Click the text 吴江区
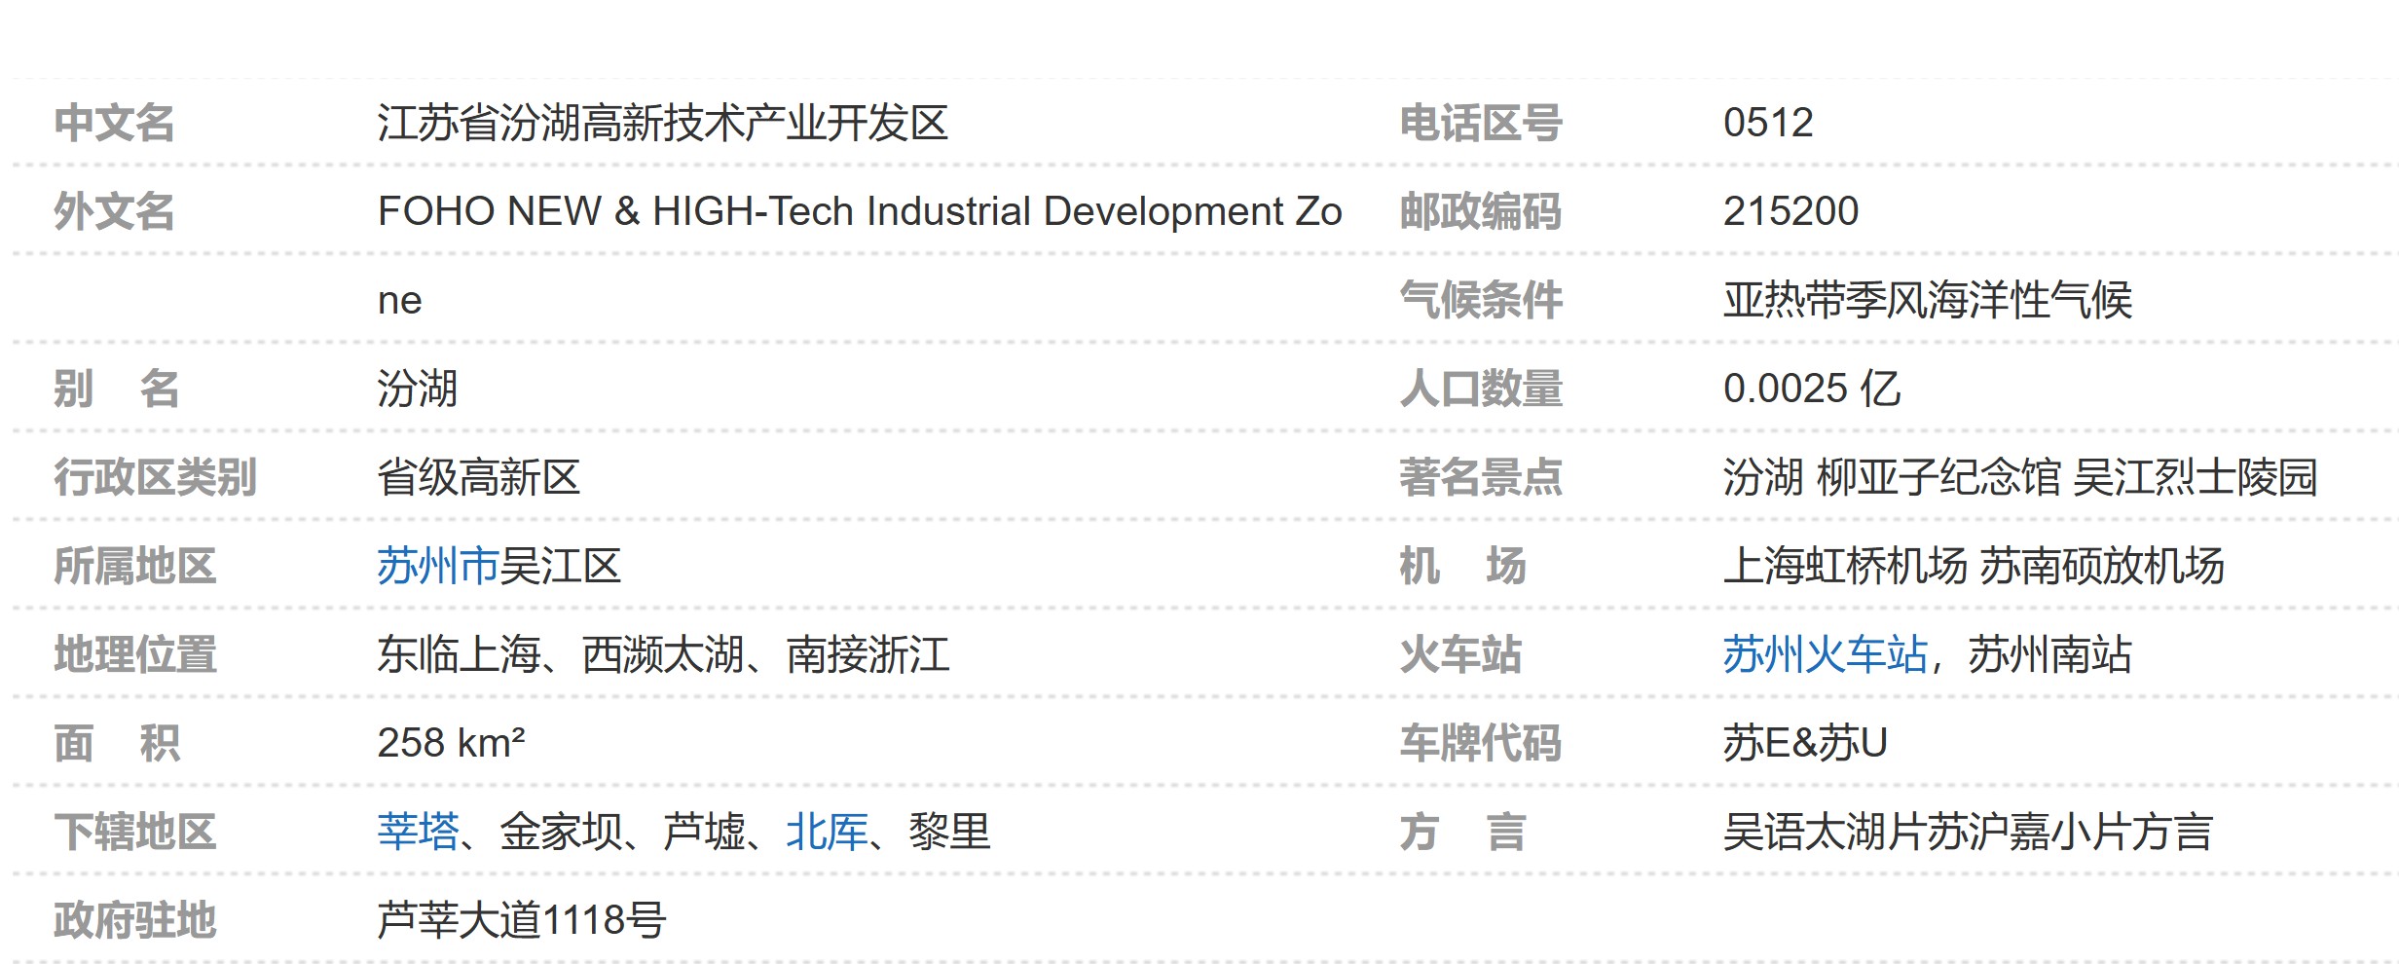2399x964 pixels. [x=561, y=566]
